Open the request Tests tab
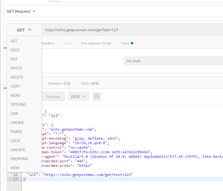 (x=125, y=43)
